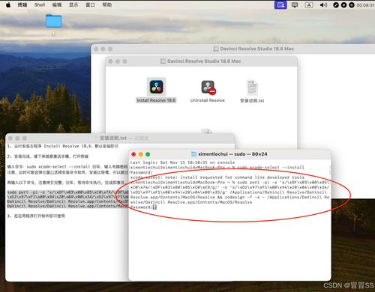Click step 2 line in the text document
375x292 pixels.
point(48,156)
